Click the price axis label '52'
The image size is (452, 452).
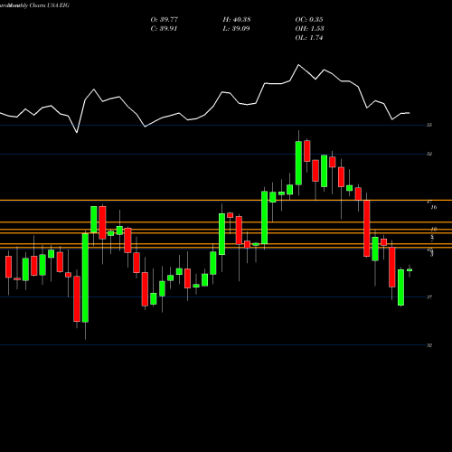coord(429,154)
